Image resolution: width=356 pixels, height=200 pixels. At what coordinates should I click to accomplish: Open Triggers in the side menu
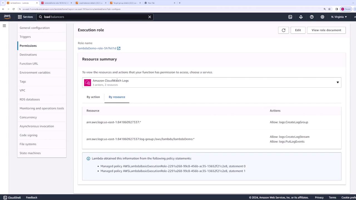(25, 37)
